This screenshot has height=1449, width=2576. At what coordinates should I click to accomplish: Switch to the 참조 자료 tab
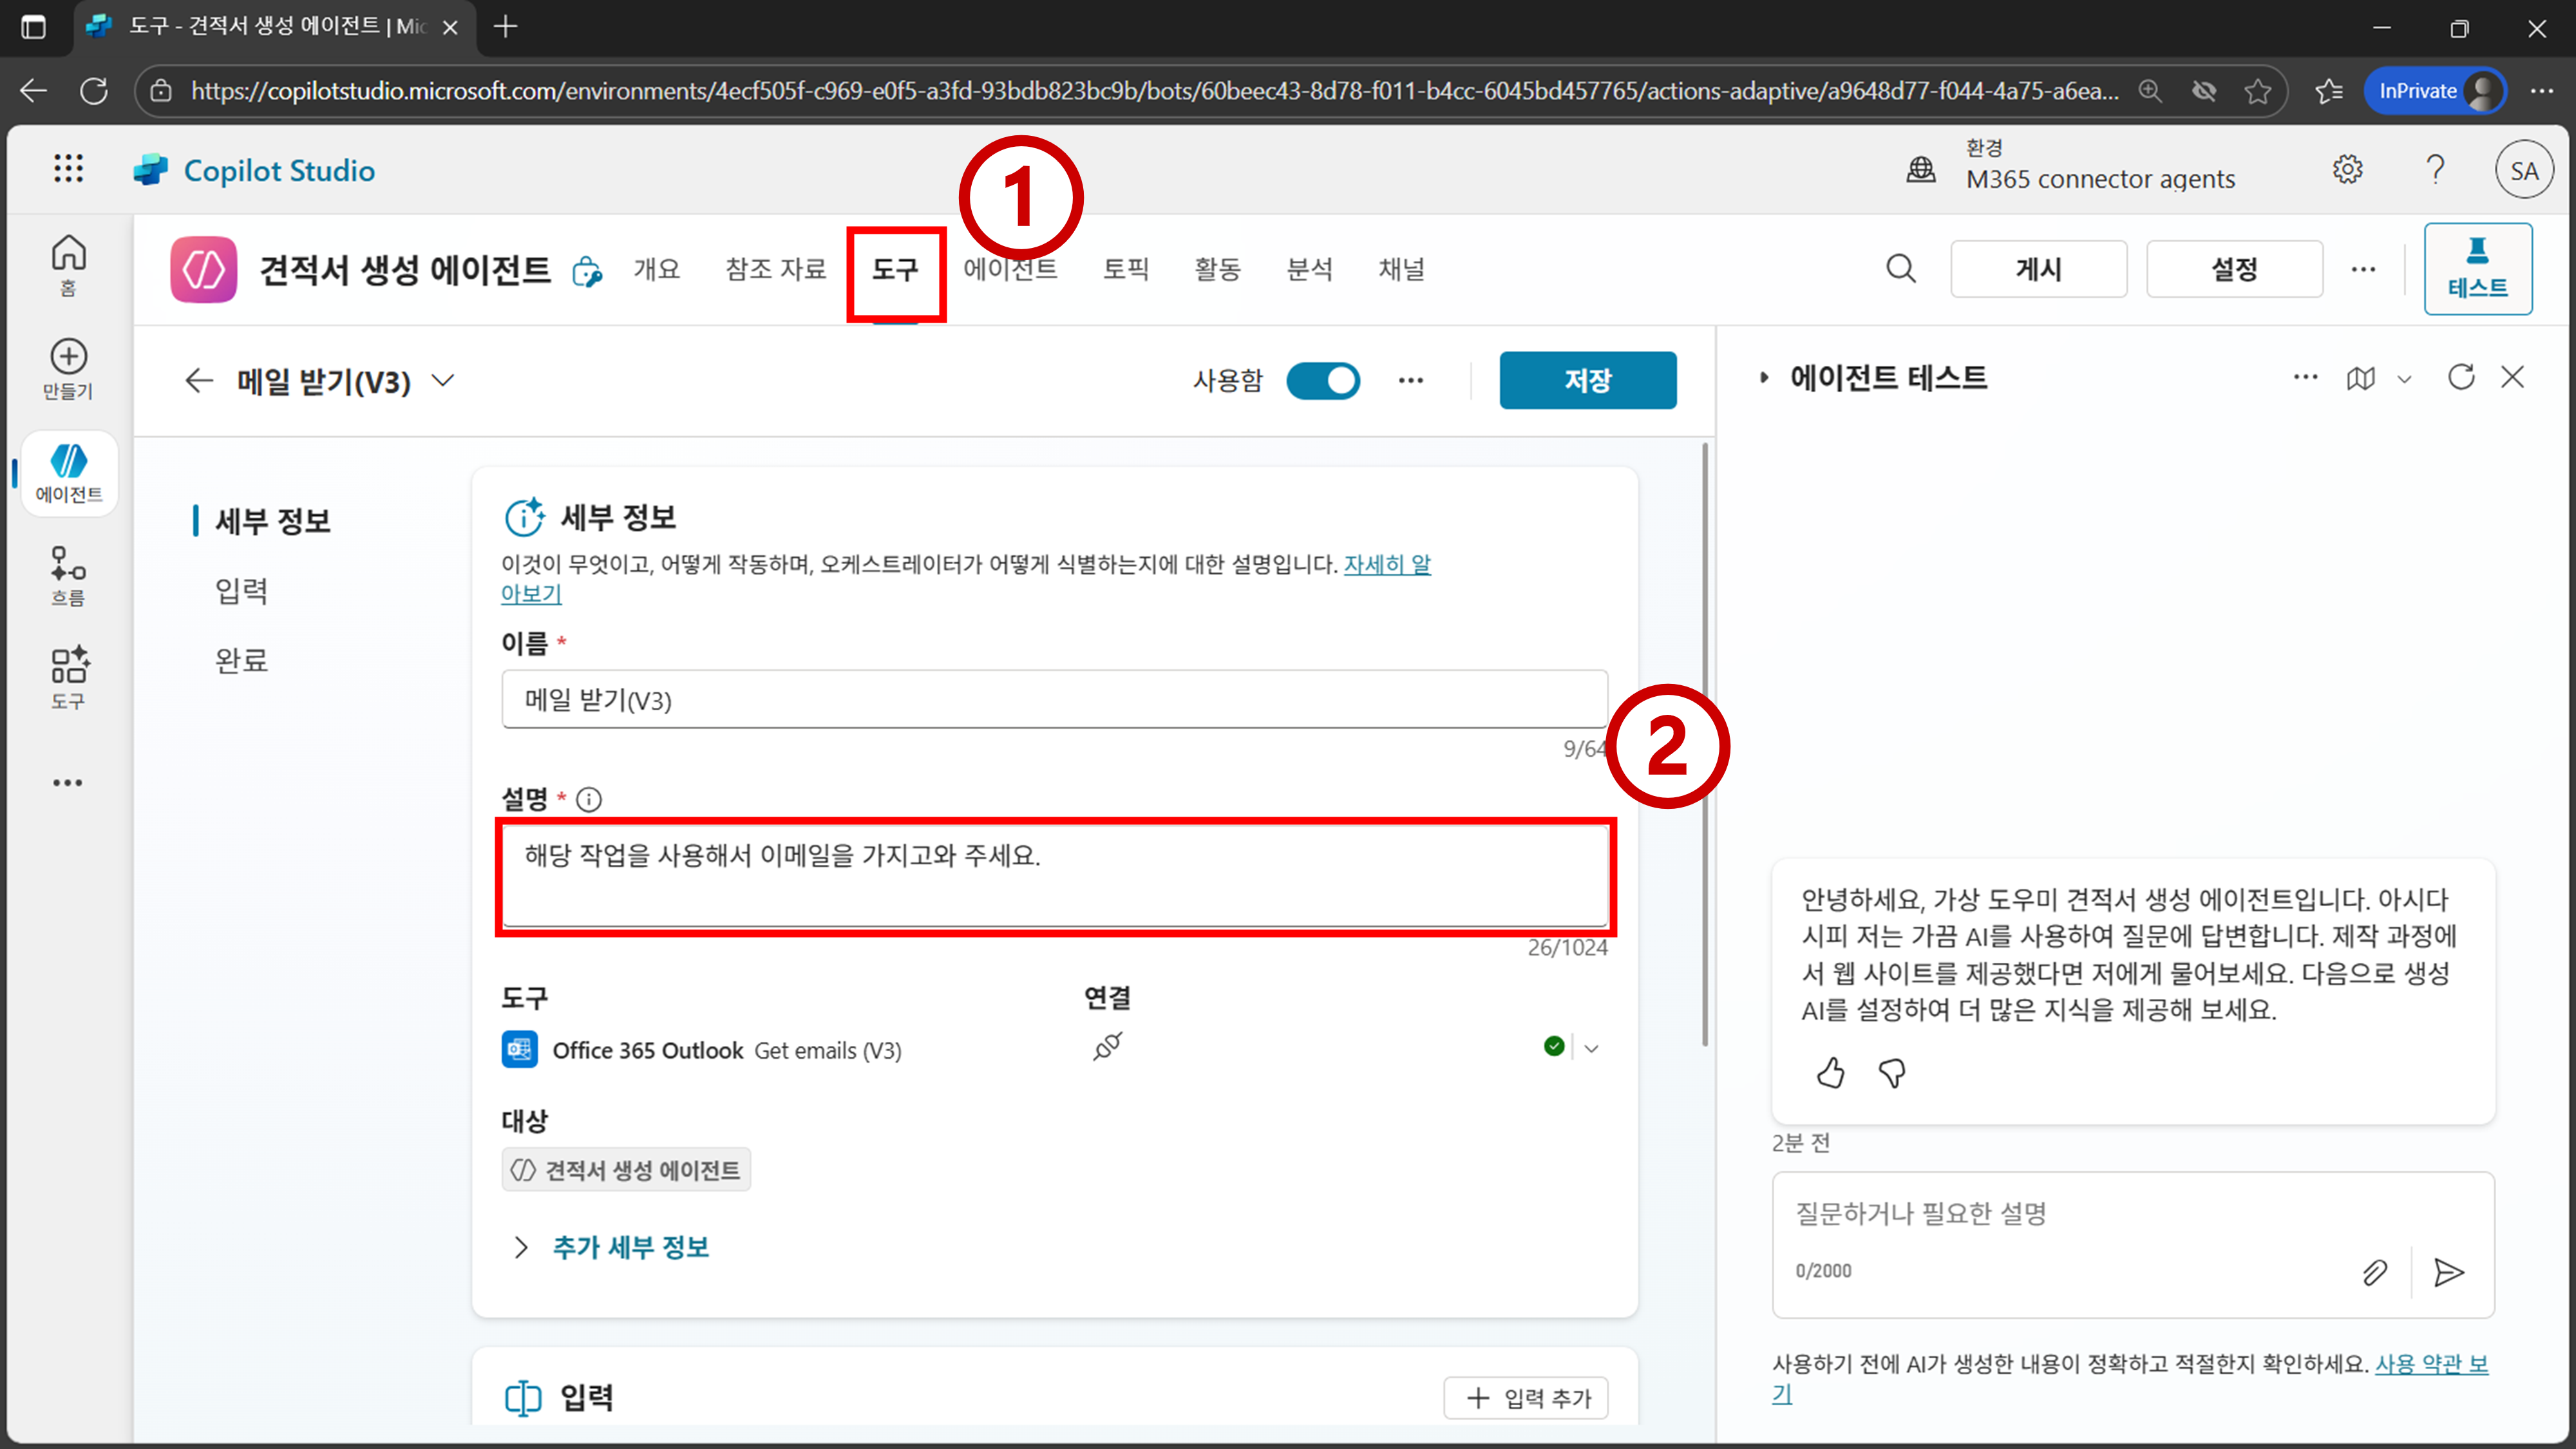coord(775,269)
